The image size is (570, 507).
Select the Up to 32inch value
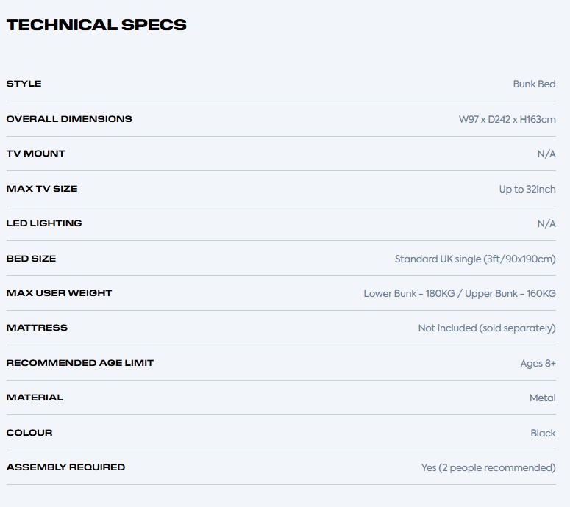[527, 189]
